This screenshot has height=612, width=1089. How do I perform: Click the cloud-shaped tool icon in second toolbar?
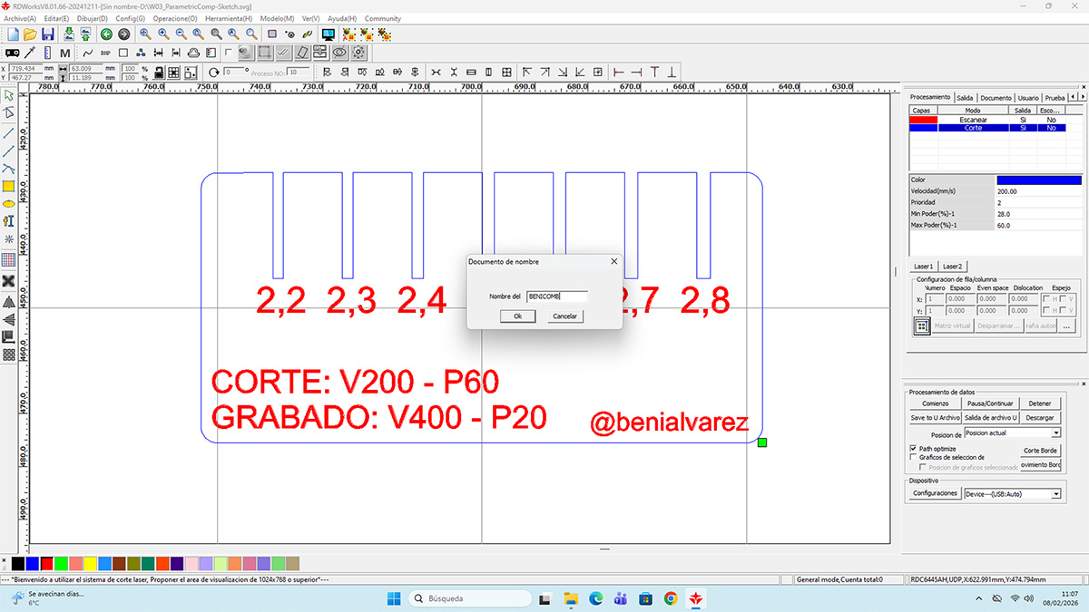193,53
